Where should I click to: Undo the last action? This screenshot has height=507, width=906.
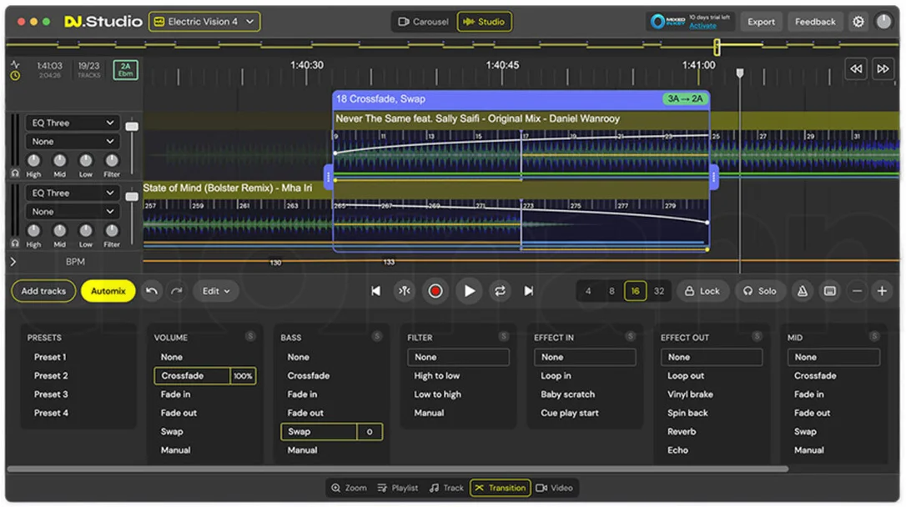point(151,291)
